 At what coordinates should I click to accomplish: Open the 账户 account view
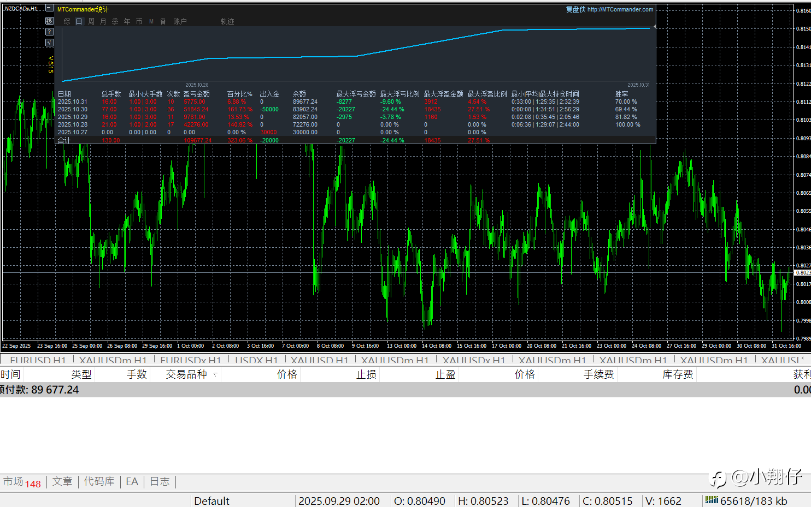pyautogui.click(x=180, y=21)
